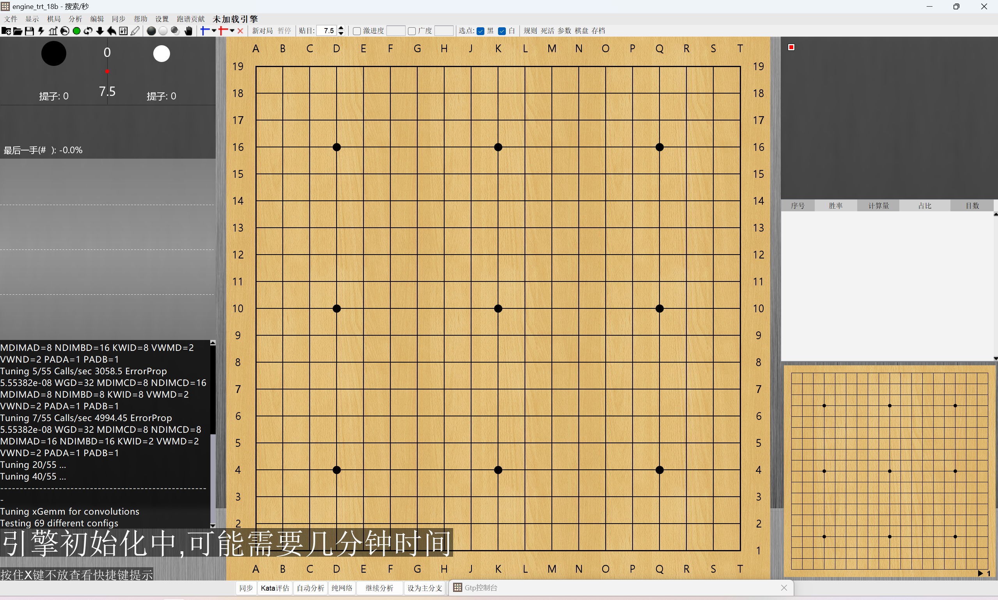Viewport: 998px width, 600px height.
Task: Enable the 广度 checkbox
Action: coord(412,31)
